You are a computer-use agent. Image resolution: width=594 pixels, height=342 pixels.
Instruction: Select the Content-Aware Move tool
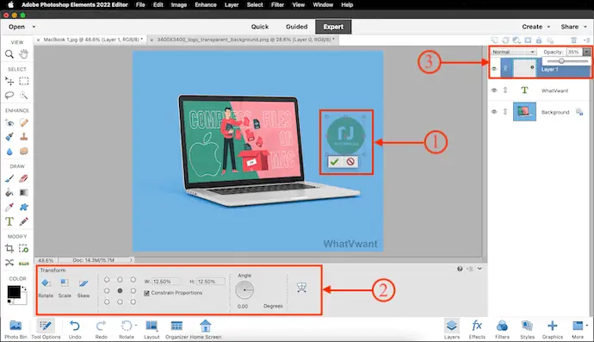click(x=9, y=263)
